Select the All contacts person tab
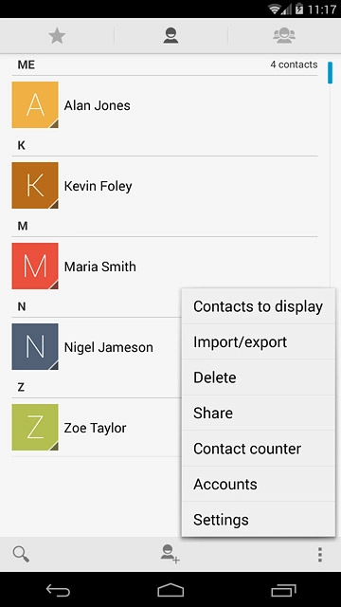Screen dimensions: 341x607 [x=170, y=36]
